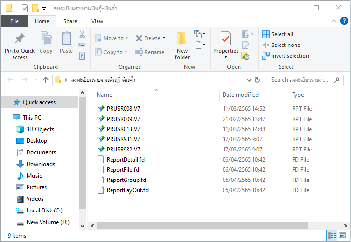Click the Cut scissors icon
Image resolution: width=351 pixels, height=242 pixels.
[82, 35]
